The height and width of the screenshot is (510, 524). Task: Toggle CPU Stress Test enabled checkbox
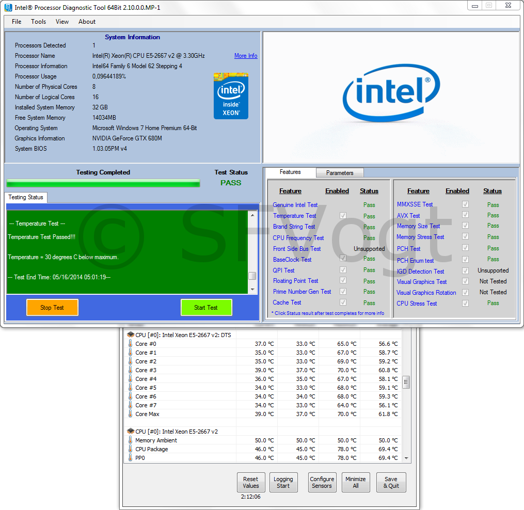point(465,303)
